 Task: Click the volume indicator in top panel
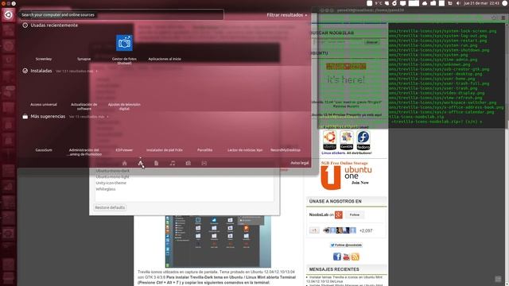tap(458, 3)
